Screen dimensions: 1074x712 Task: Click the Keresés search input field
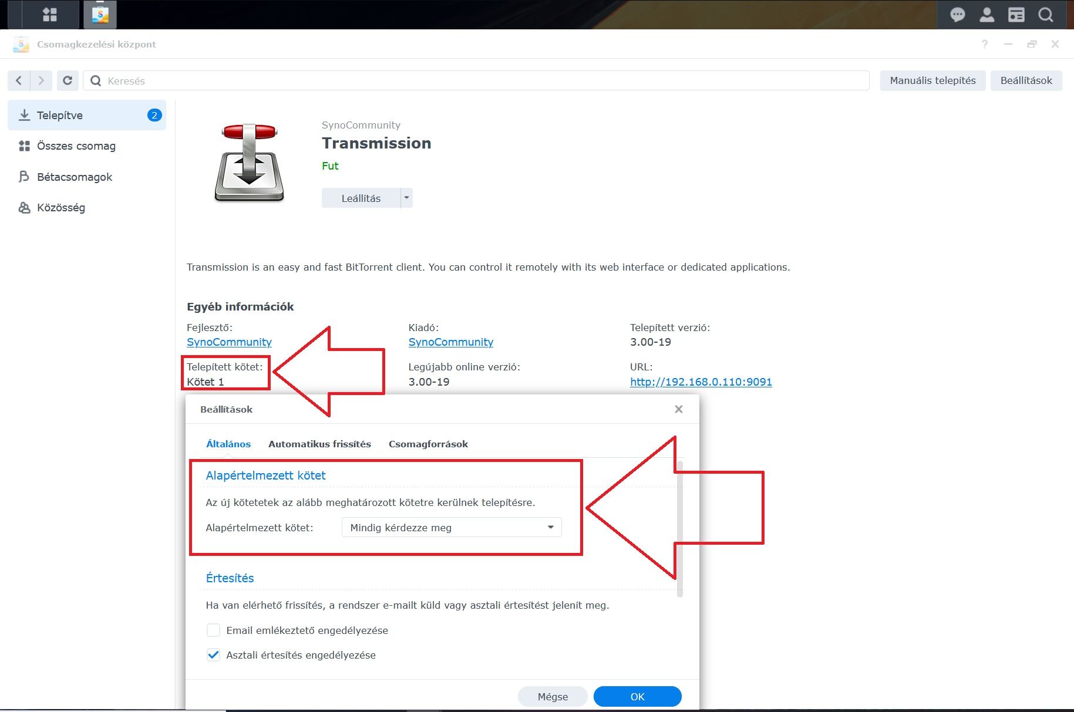pos(476,80)
